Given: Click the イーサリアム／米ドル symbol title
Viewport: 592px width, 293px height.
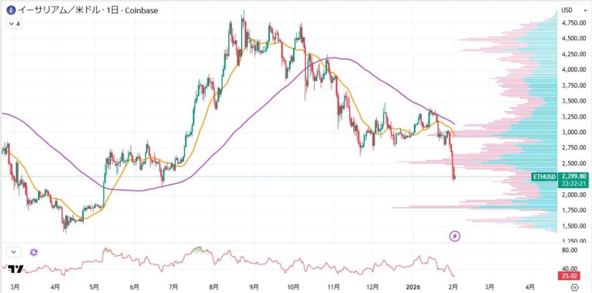Looking at the screenshot, I should click(50, 10).
